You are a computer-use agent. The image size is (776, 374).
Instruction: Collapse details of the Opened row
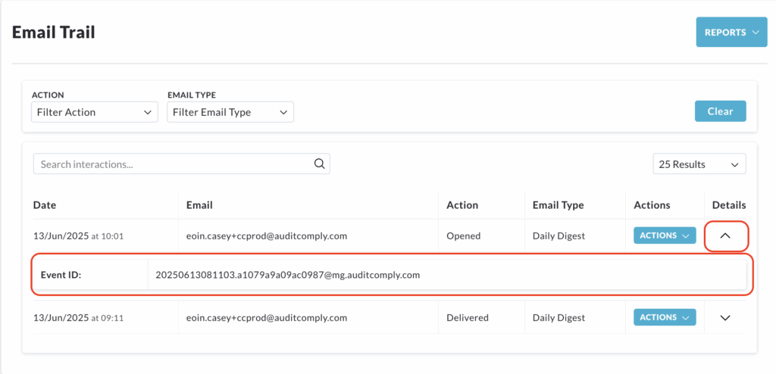pyautogui.click(x=725, y=236)
